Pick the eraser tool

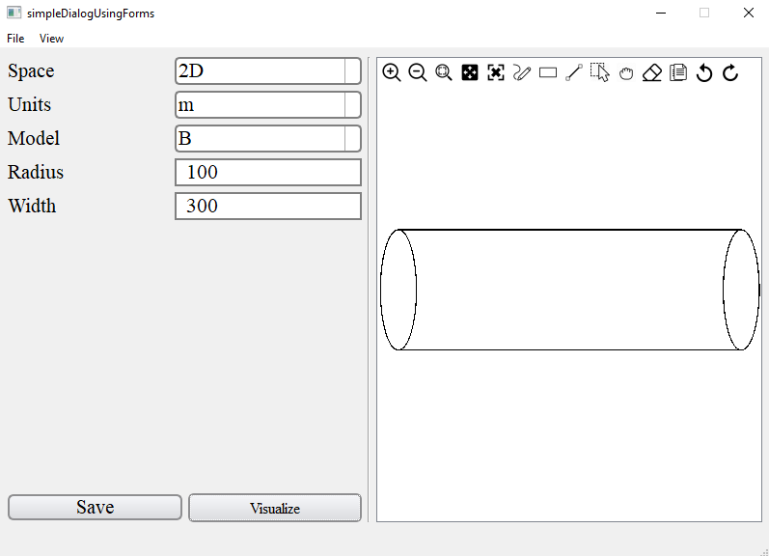click(652, 72)
